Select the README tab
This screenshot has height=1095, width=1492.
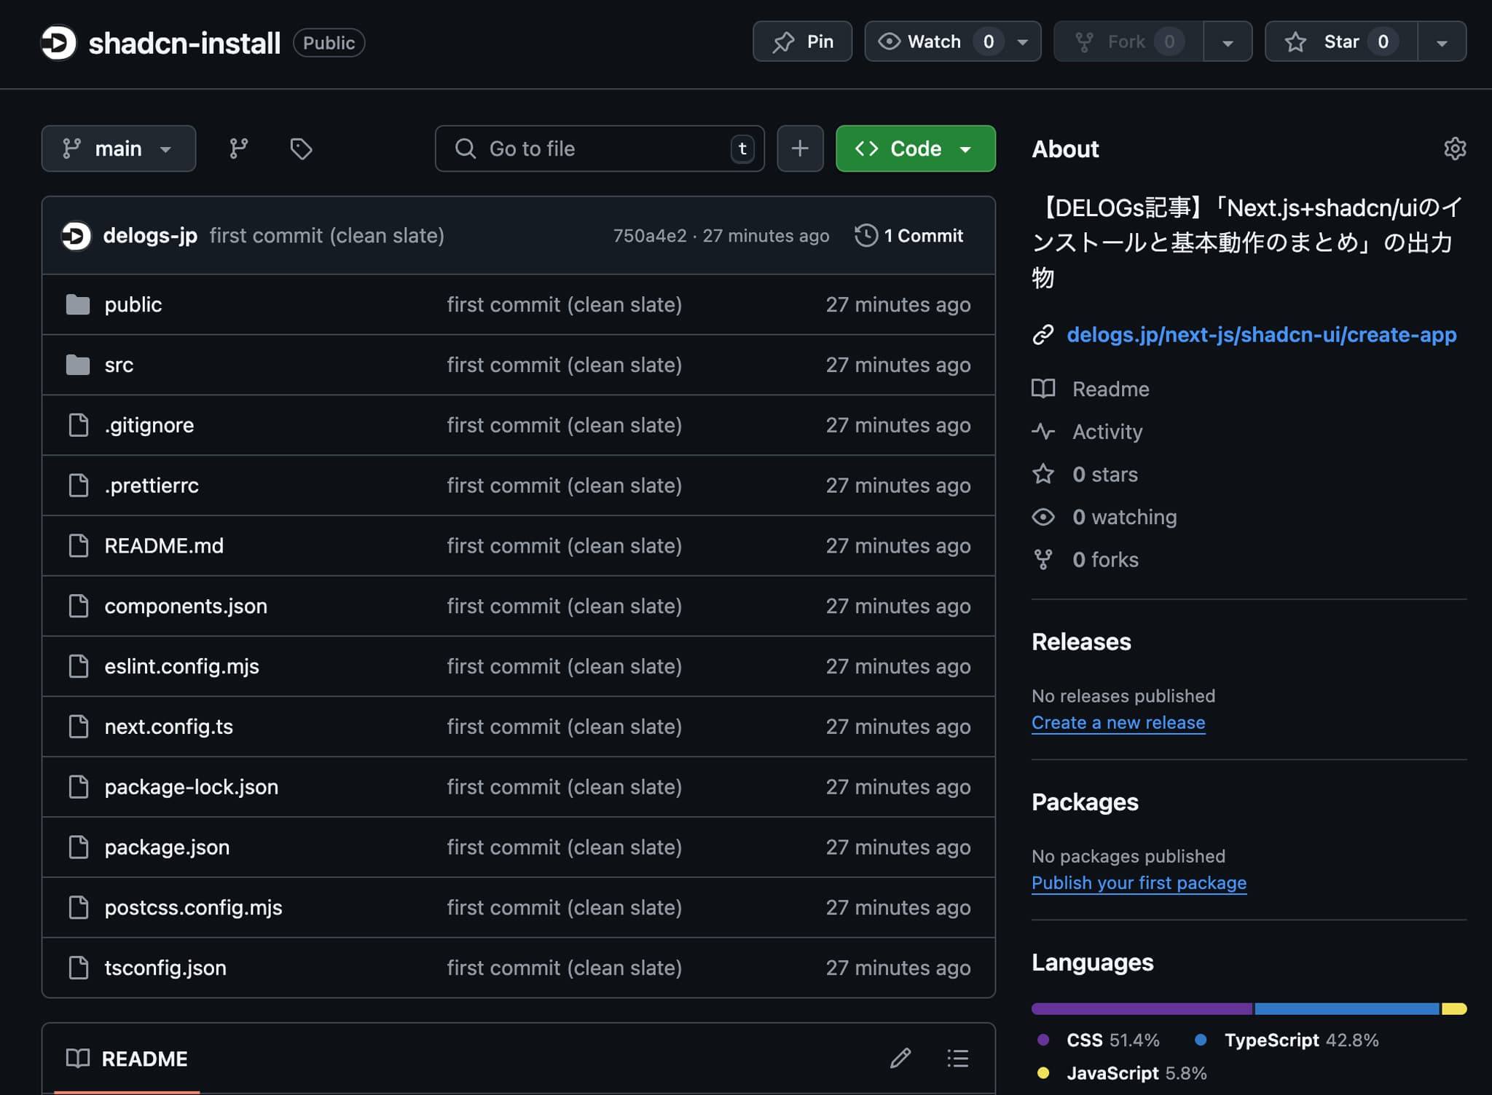click(127, 1059)
